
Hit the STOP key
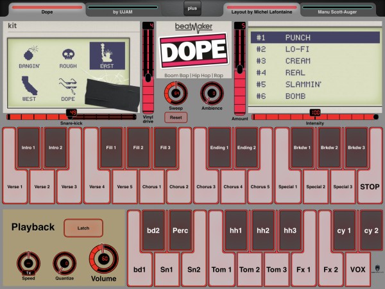tap(370, 187)
